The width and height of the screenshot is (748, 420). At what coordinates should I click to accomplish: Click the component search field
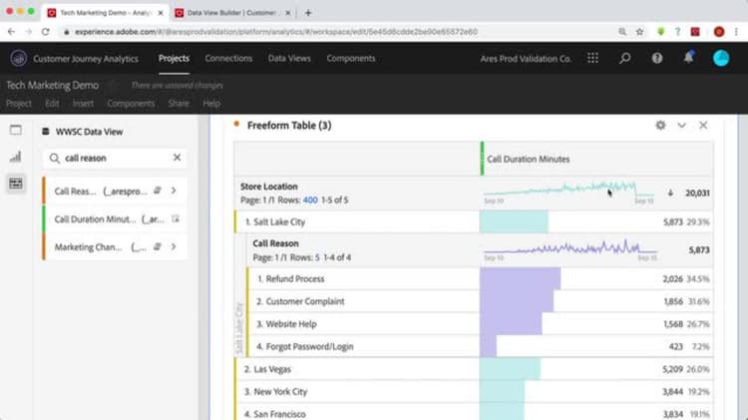[x=115, y=158]
